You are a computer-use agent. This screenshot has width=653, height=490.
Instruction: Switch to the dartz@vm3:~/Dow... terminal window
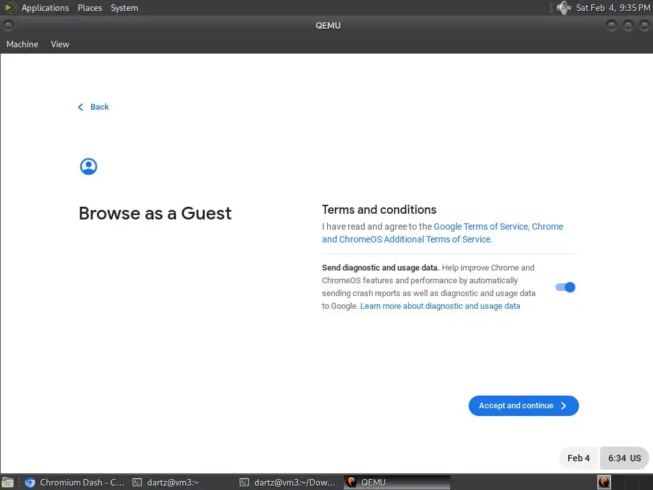click(288, 482)
